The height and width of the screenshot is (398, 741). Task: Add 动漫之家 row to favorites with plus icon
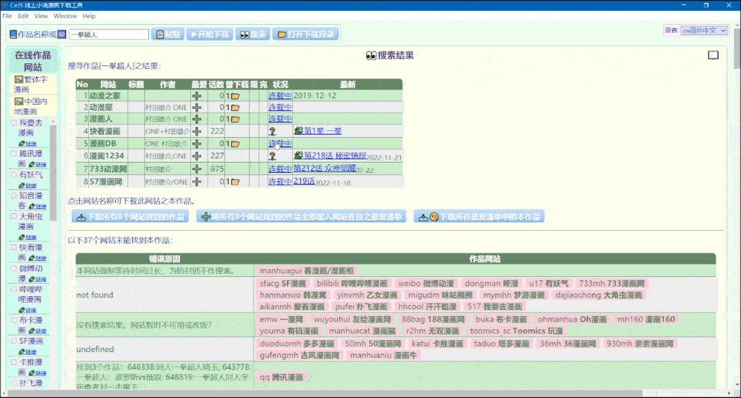(x=197, y=96)
